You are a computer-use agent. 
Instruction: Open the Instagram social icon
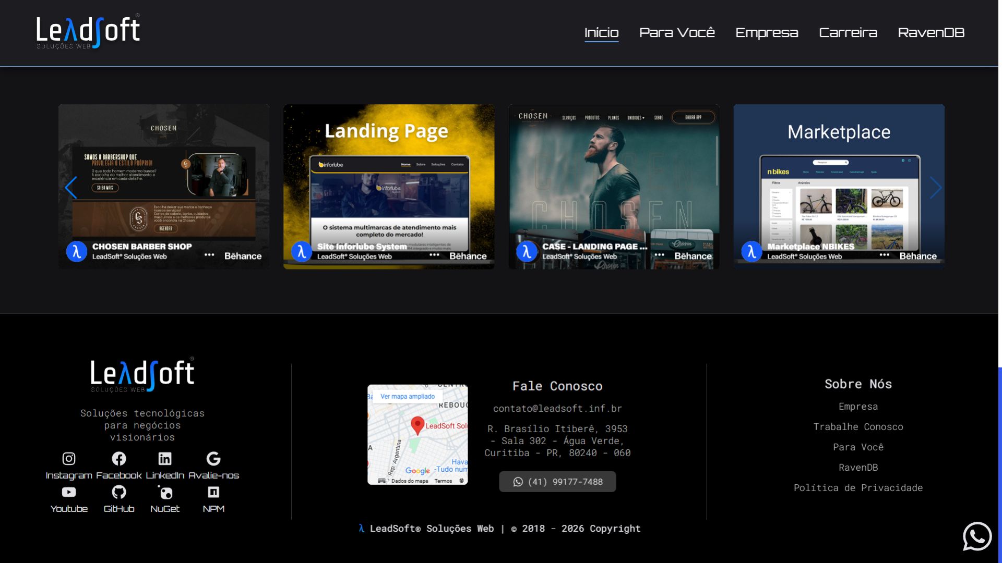pos(69,459)
